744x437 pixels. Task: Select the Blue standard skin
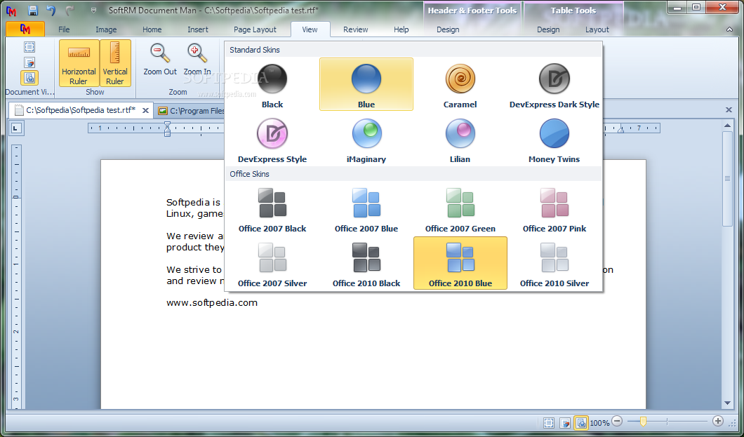click(366, 84)
